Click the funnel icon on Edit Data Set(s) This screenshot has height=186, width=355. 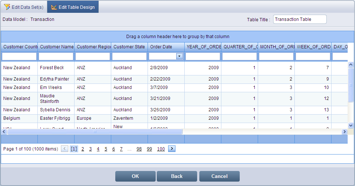7,7
